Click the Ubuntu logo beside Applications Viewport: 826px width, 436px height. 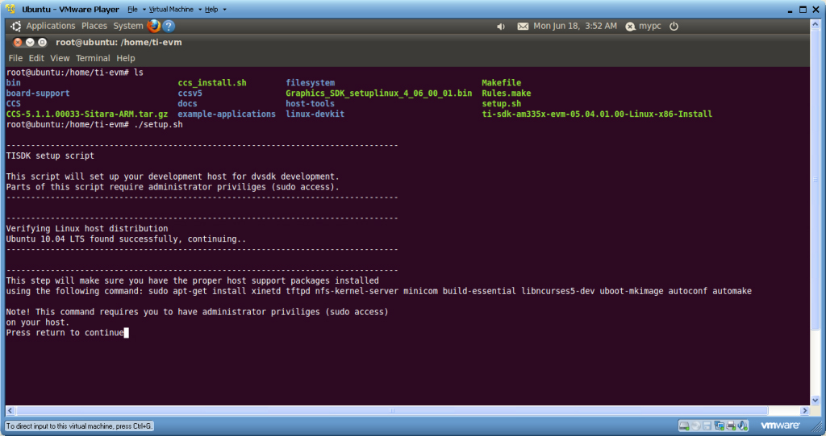click(16, 26)
